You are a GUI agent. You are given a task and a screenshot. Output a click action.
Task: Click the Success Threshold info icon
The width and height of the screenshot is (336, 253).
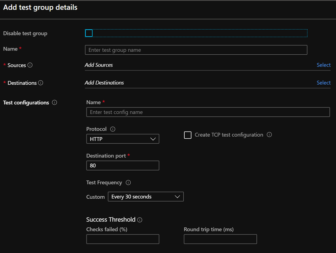(x=140, y=220)
